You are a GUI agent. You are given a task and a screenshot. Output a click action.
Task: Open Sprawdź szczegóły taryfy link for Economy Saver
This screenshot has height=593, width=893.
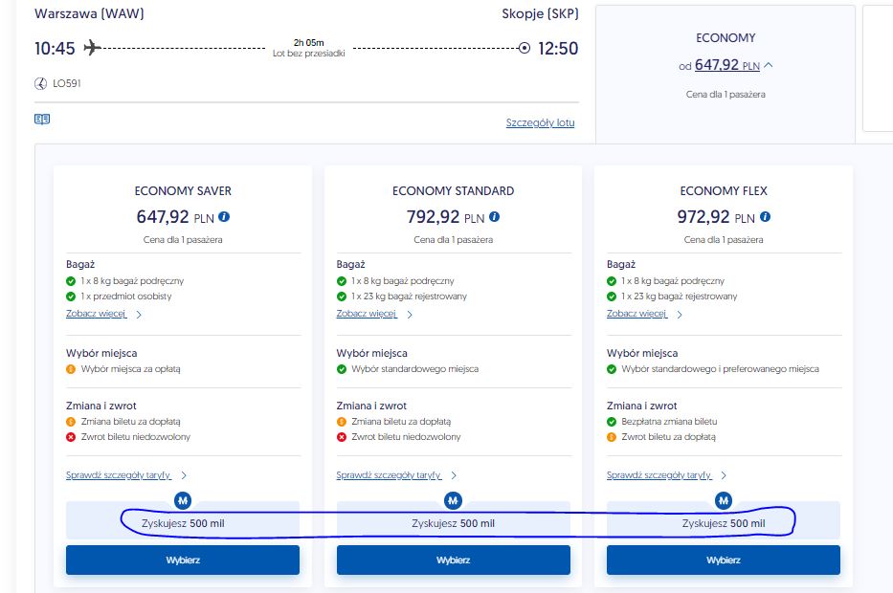[119, 475]
